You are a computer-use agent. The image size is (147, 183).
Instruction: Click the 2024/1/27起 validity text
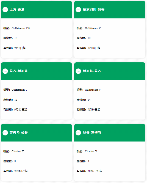click(x=95, y=171)
